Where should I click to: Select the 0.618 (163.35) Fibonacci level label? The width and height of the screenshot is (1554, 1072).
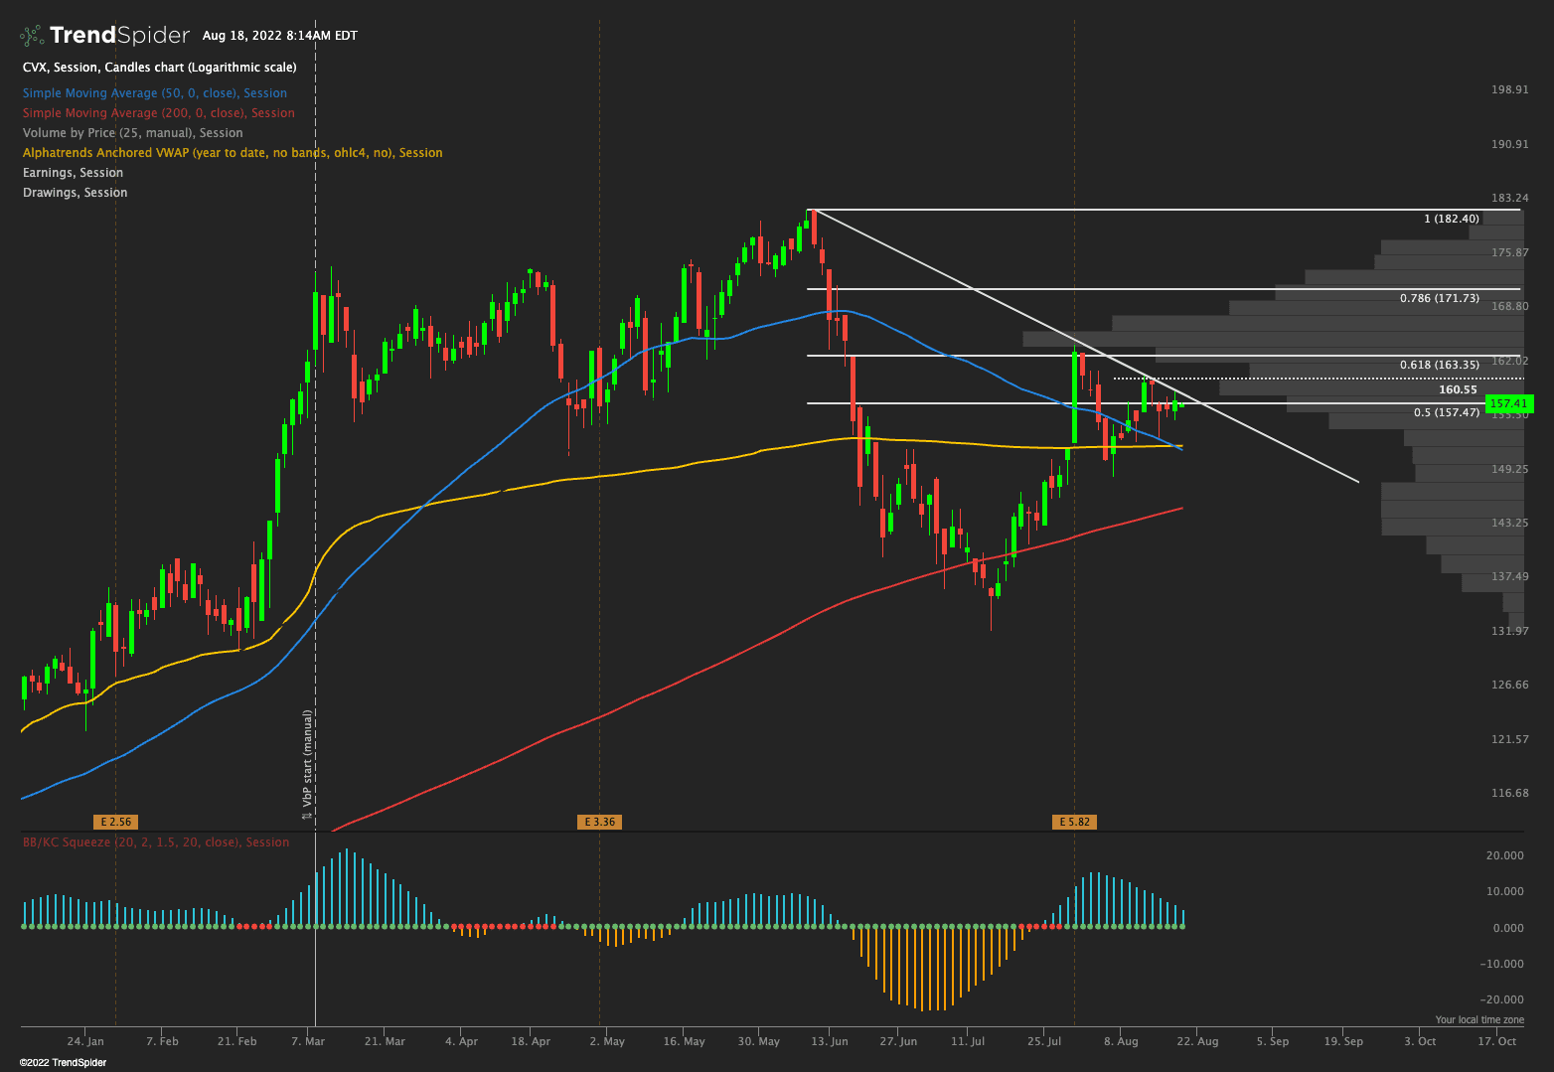point(1439,365)
